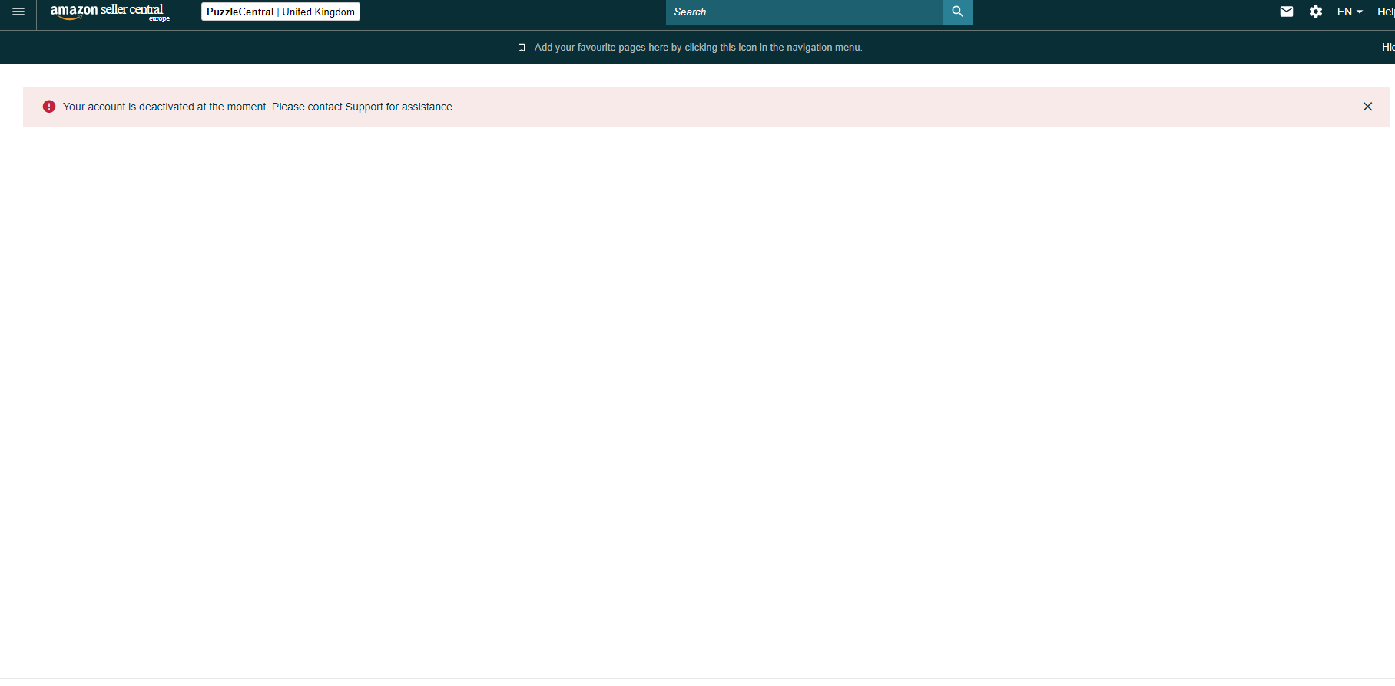Screen dimensions: 1395x686
Task: Open Help link in header
Action: 1386,12
